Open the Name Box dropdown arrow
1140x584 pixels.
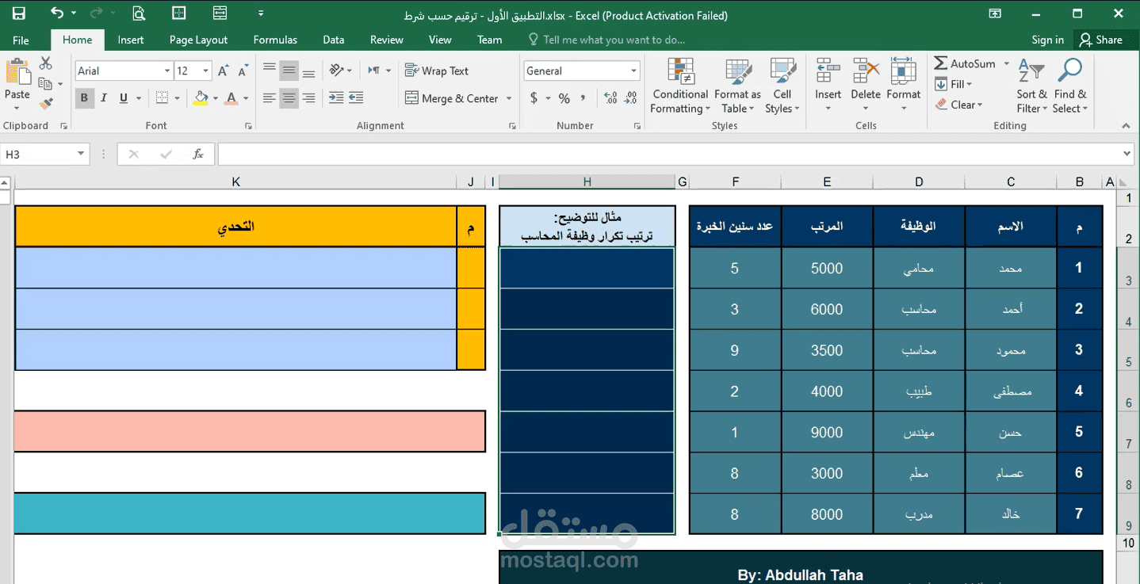coord(81,155)
